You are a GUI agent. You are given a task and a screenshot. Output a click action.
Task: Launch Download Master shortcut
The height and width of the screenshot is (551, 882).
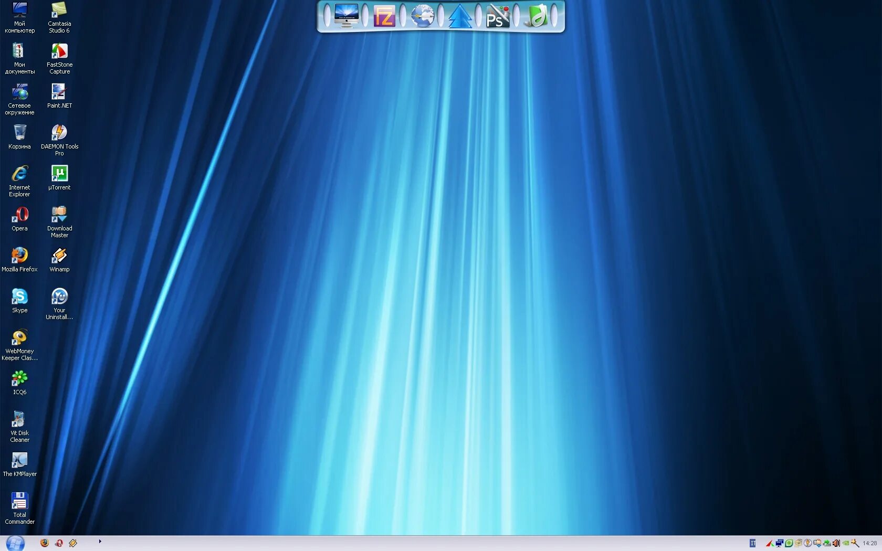point(59,222)
